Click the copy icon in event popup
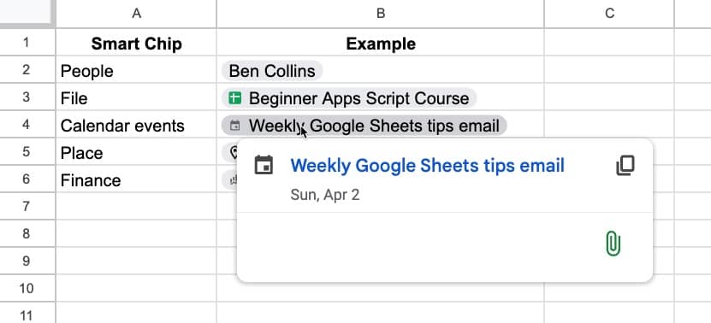 [625, 166]
